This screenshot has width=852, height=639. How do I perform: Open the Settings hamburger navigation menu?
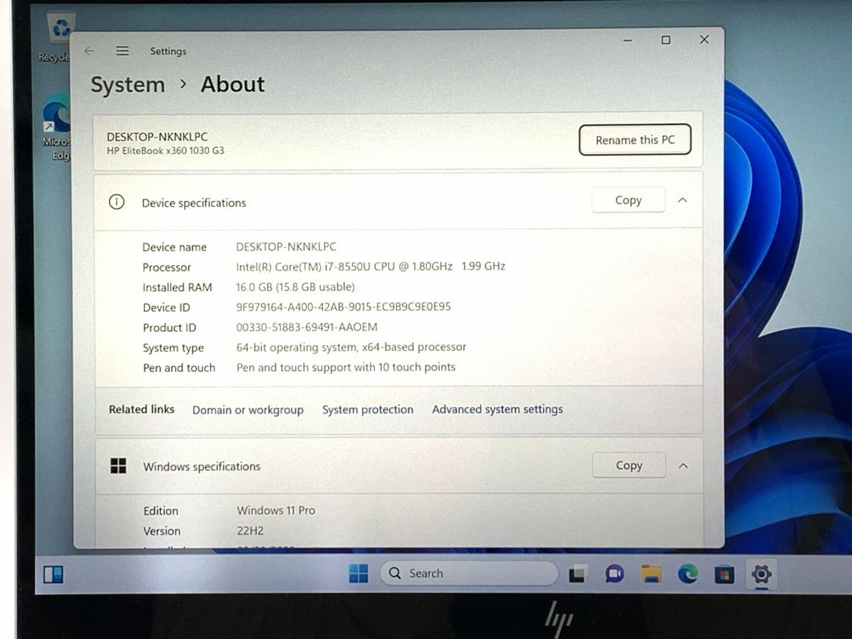click(123, 51)
